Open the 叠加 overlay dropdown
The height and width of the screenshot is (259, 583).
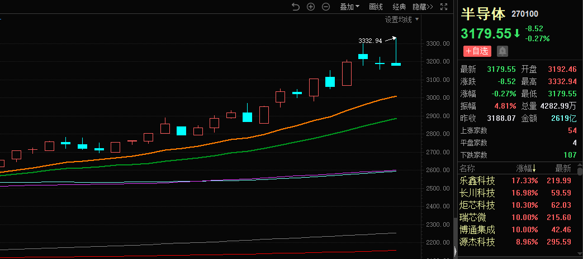point(350,7)
